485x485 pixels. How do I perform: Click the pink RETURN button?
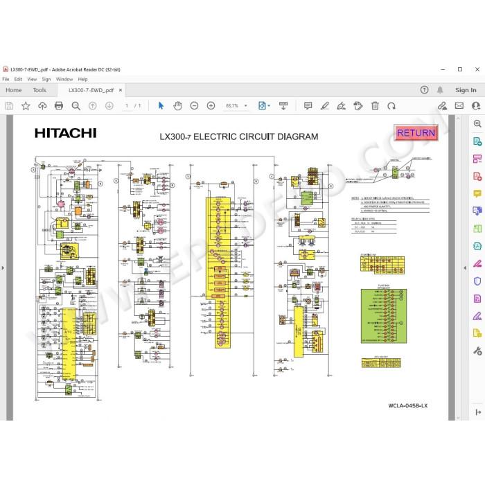[x=416, y=133]
